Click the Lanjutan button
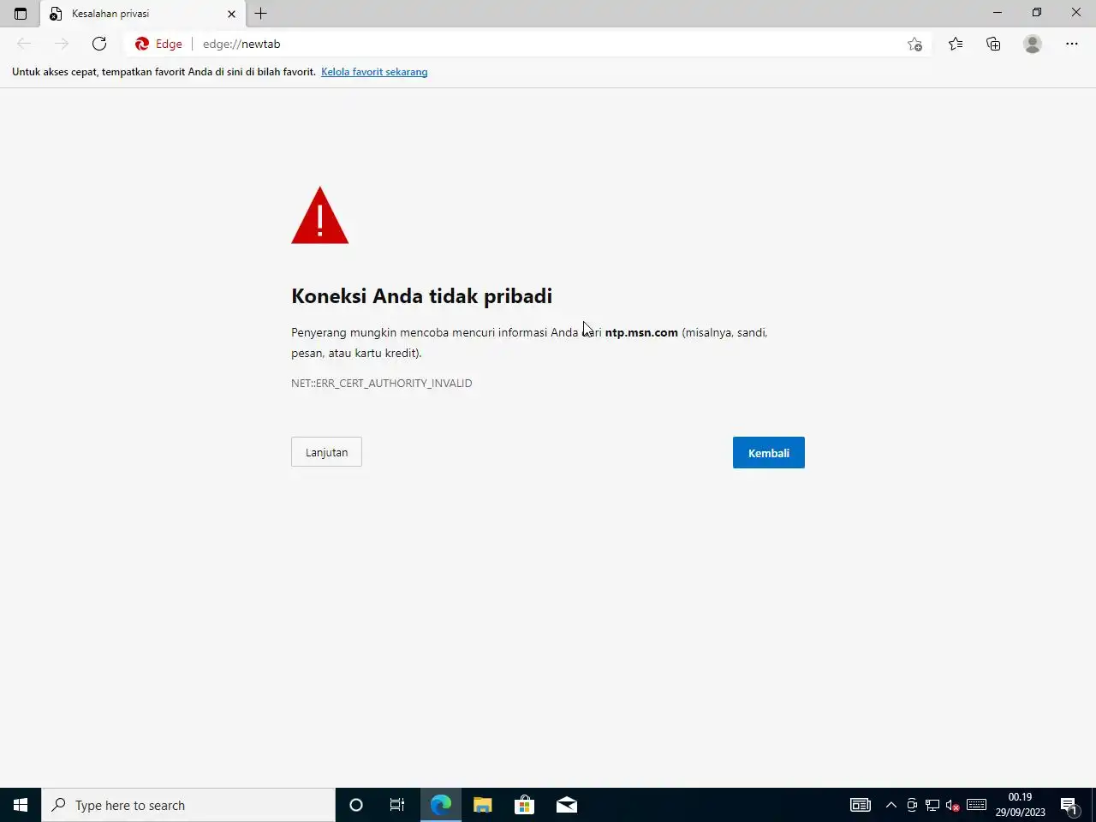1096x822 pixels. click(x=326, y=452)
